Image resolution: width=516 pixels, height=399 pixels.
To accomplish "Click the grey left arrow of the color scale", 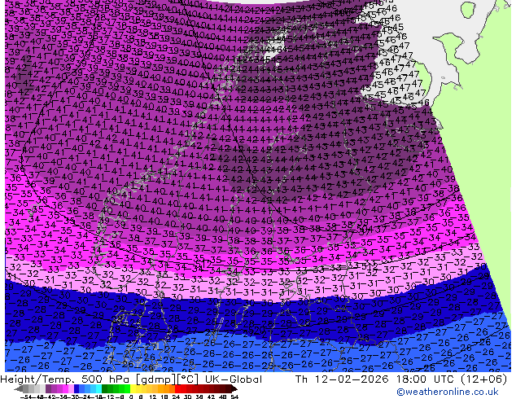I will [19, 389].
